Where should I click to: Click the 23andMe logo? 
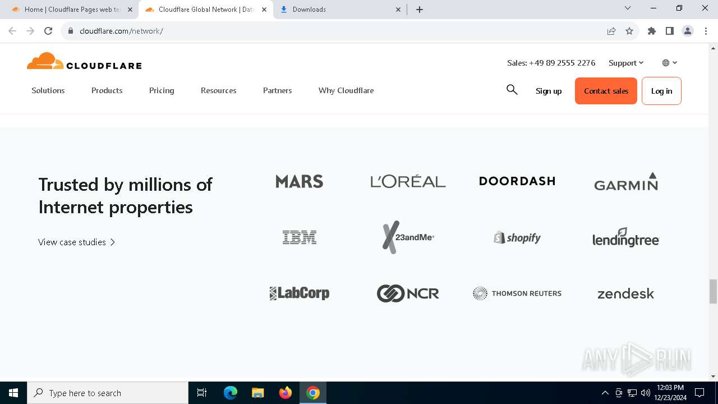click(408, 237)
